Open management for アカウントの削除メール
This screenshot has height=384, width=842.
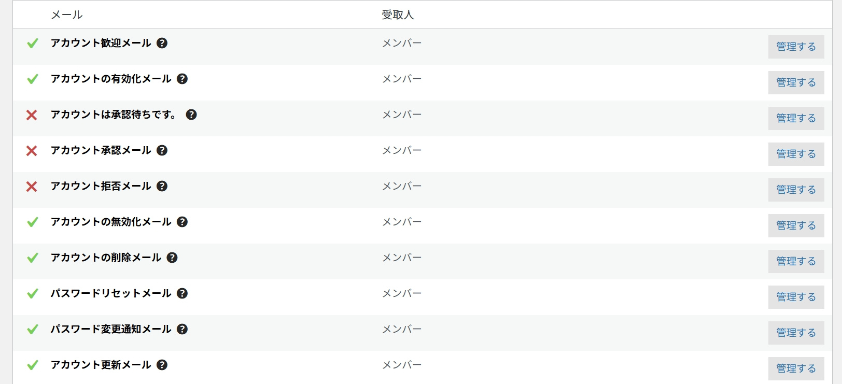pyautogui.click(x=796, y=261)
